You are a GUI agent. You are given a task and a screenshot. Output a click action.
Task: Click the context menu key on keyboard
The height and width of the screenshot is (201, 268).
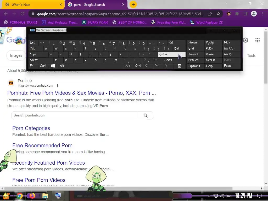(180, 66)
